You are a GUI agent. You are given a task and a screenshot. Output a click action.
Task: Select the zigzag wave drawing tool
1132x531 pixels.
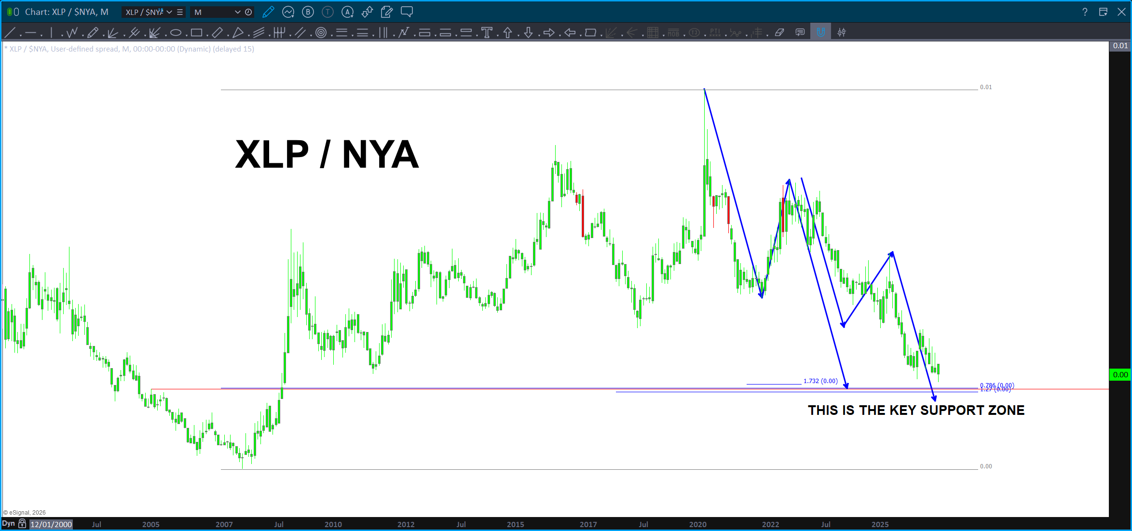click(72, 33)
